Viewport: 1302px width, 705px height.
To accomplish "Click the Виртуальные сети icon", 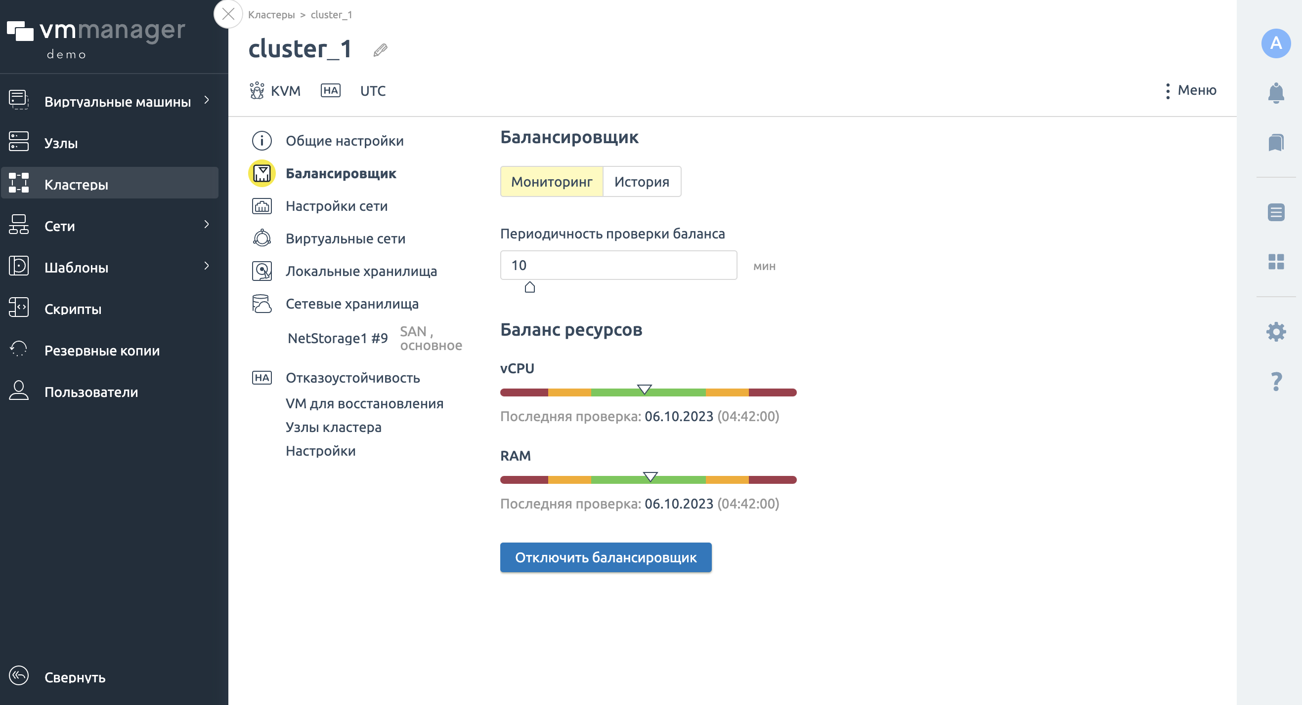I will click(x=262, y=238).
